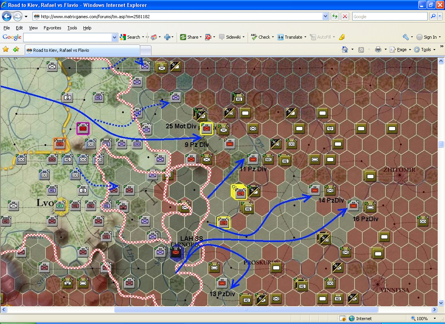The height and width of the screenshot is (324, 445).
Task: Click the 13 PzDiv tank unit counter
Action: coord(222,283)
